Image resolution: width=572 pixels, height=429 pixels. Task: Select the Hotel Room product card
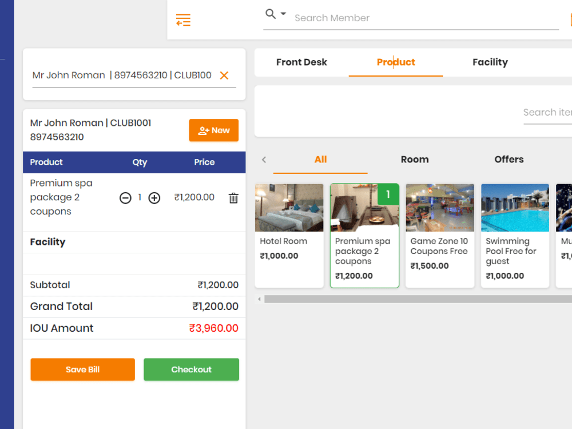coord(289,235)
